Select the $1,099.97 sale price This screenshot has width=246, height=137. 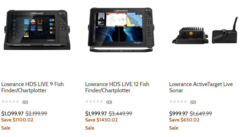tap(12, 113)
